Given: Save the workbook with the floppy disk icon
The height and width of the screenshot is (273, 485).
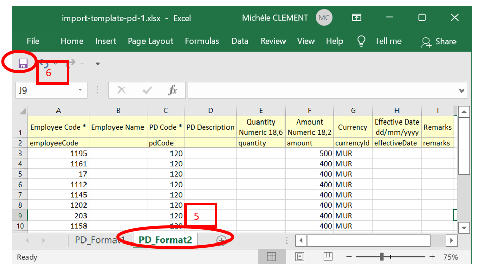Looking at the screenshot, I should 23,64.
